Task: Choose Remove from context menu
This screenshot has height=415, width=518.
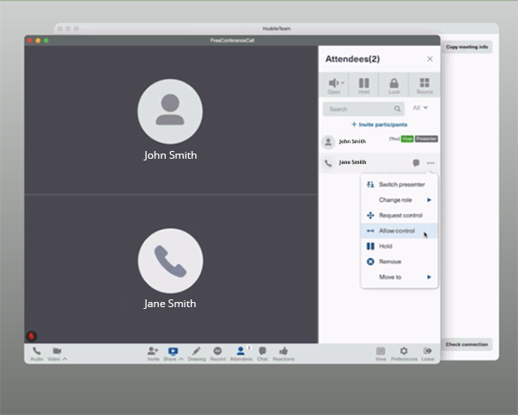Action: click(399, 261)
